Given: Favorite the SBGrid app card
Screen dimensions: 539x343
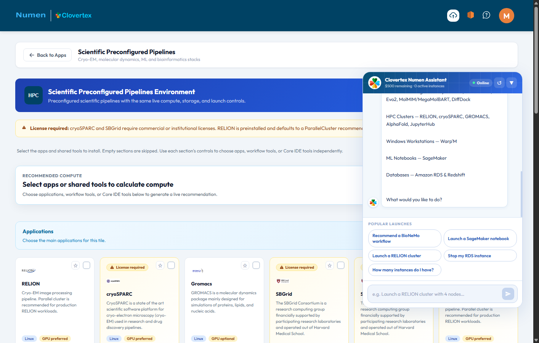Looking at the screenshot, I should (330, 265).
